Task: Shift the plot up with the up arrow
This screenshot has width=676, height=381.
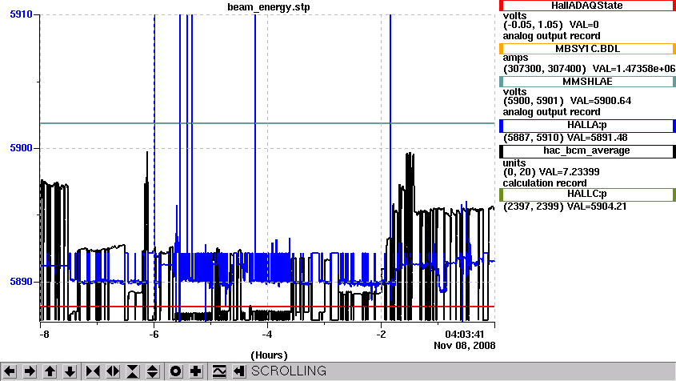Action: pyautogui.click(x=50, y=371)
